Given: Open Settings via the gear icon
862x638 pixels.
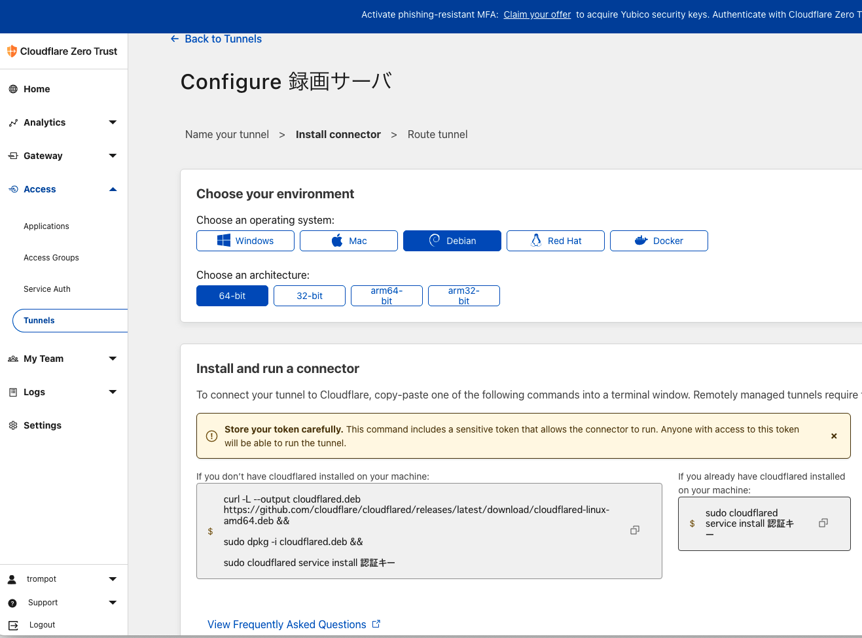Looking at the screenshot, I should click(12, 425).
